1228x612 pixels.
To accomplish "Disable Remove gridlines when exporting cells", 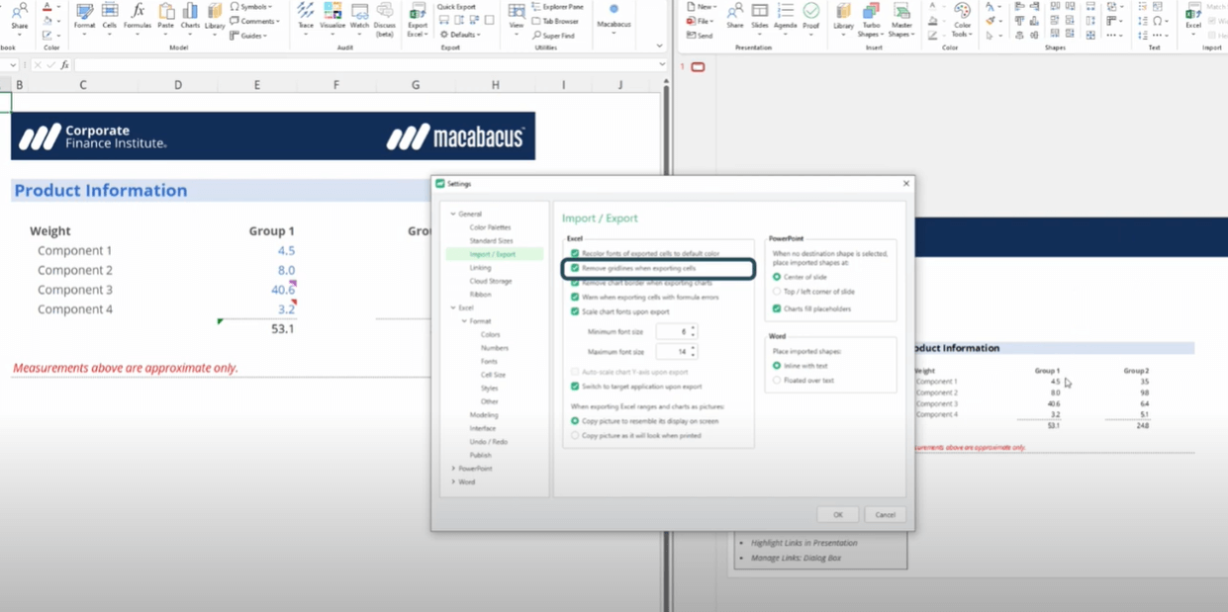I will pos(573,268).
